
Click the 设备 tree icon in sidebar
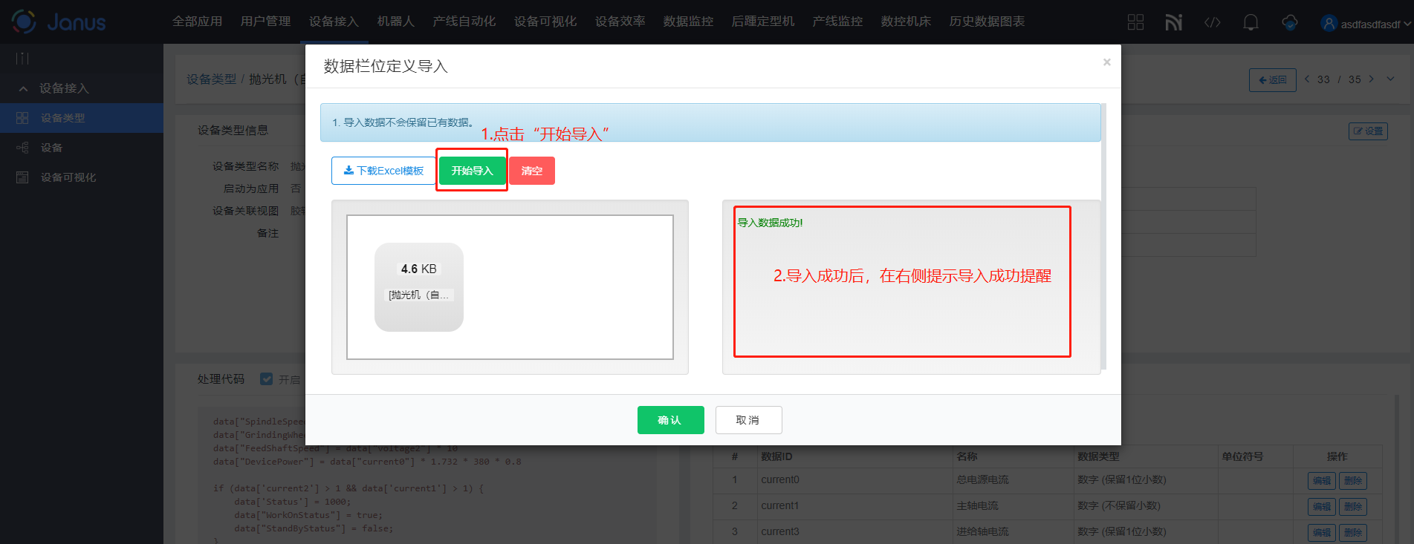pyautogui.click(x=22, y=148)
